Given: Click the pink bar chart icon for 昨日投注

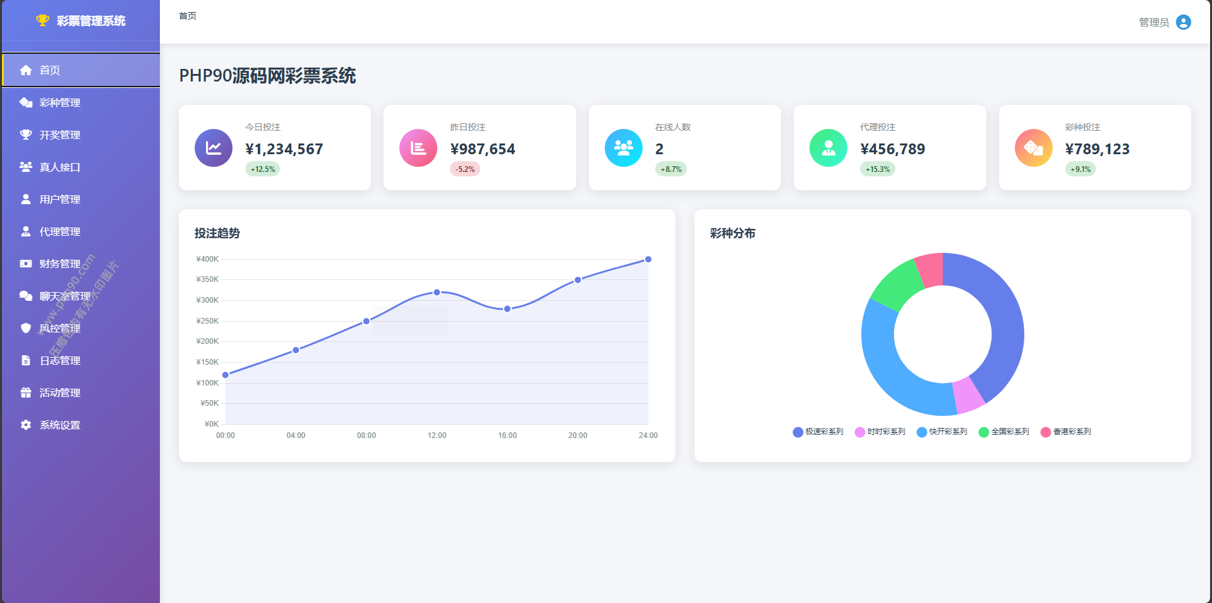Looking at the screenshot, I should click(418, 148).
